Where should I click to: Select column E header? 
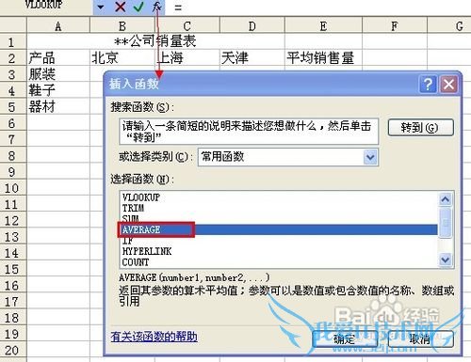(x=323, y=25)
